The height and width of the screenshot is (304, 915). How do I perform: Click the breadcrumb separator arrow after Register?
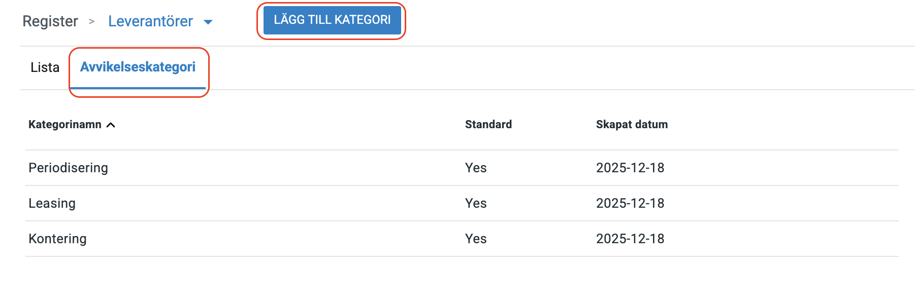click(92, 21)
